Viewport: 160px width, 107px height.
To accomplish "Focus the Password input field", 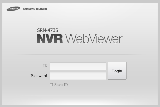I will 78,76.
